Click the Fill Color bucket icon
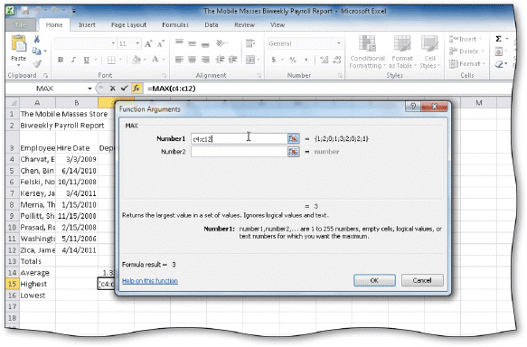The width and height of the screenshot is (527, 347). (136, 60)
